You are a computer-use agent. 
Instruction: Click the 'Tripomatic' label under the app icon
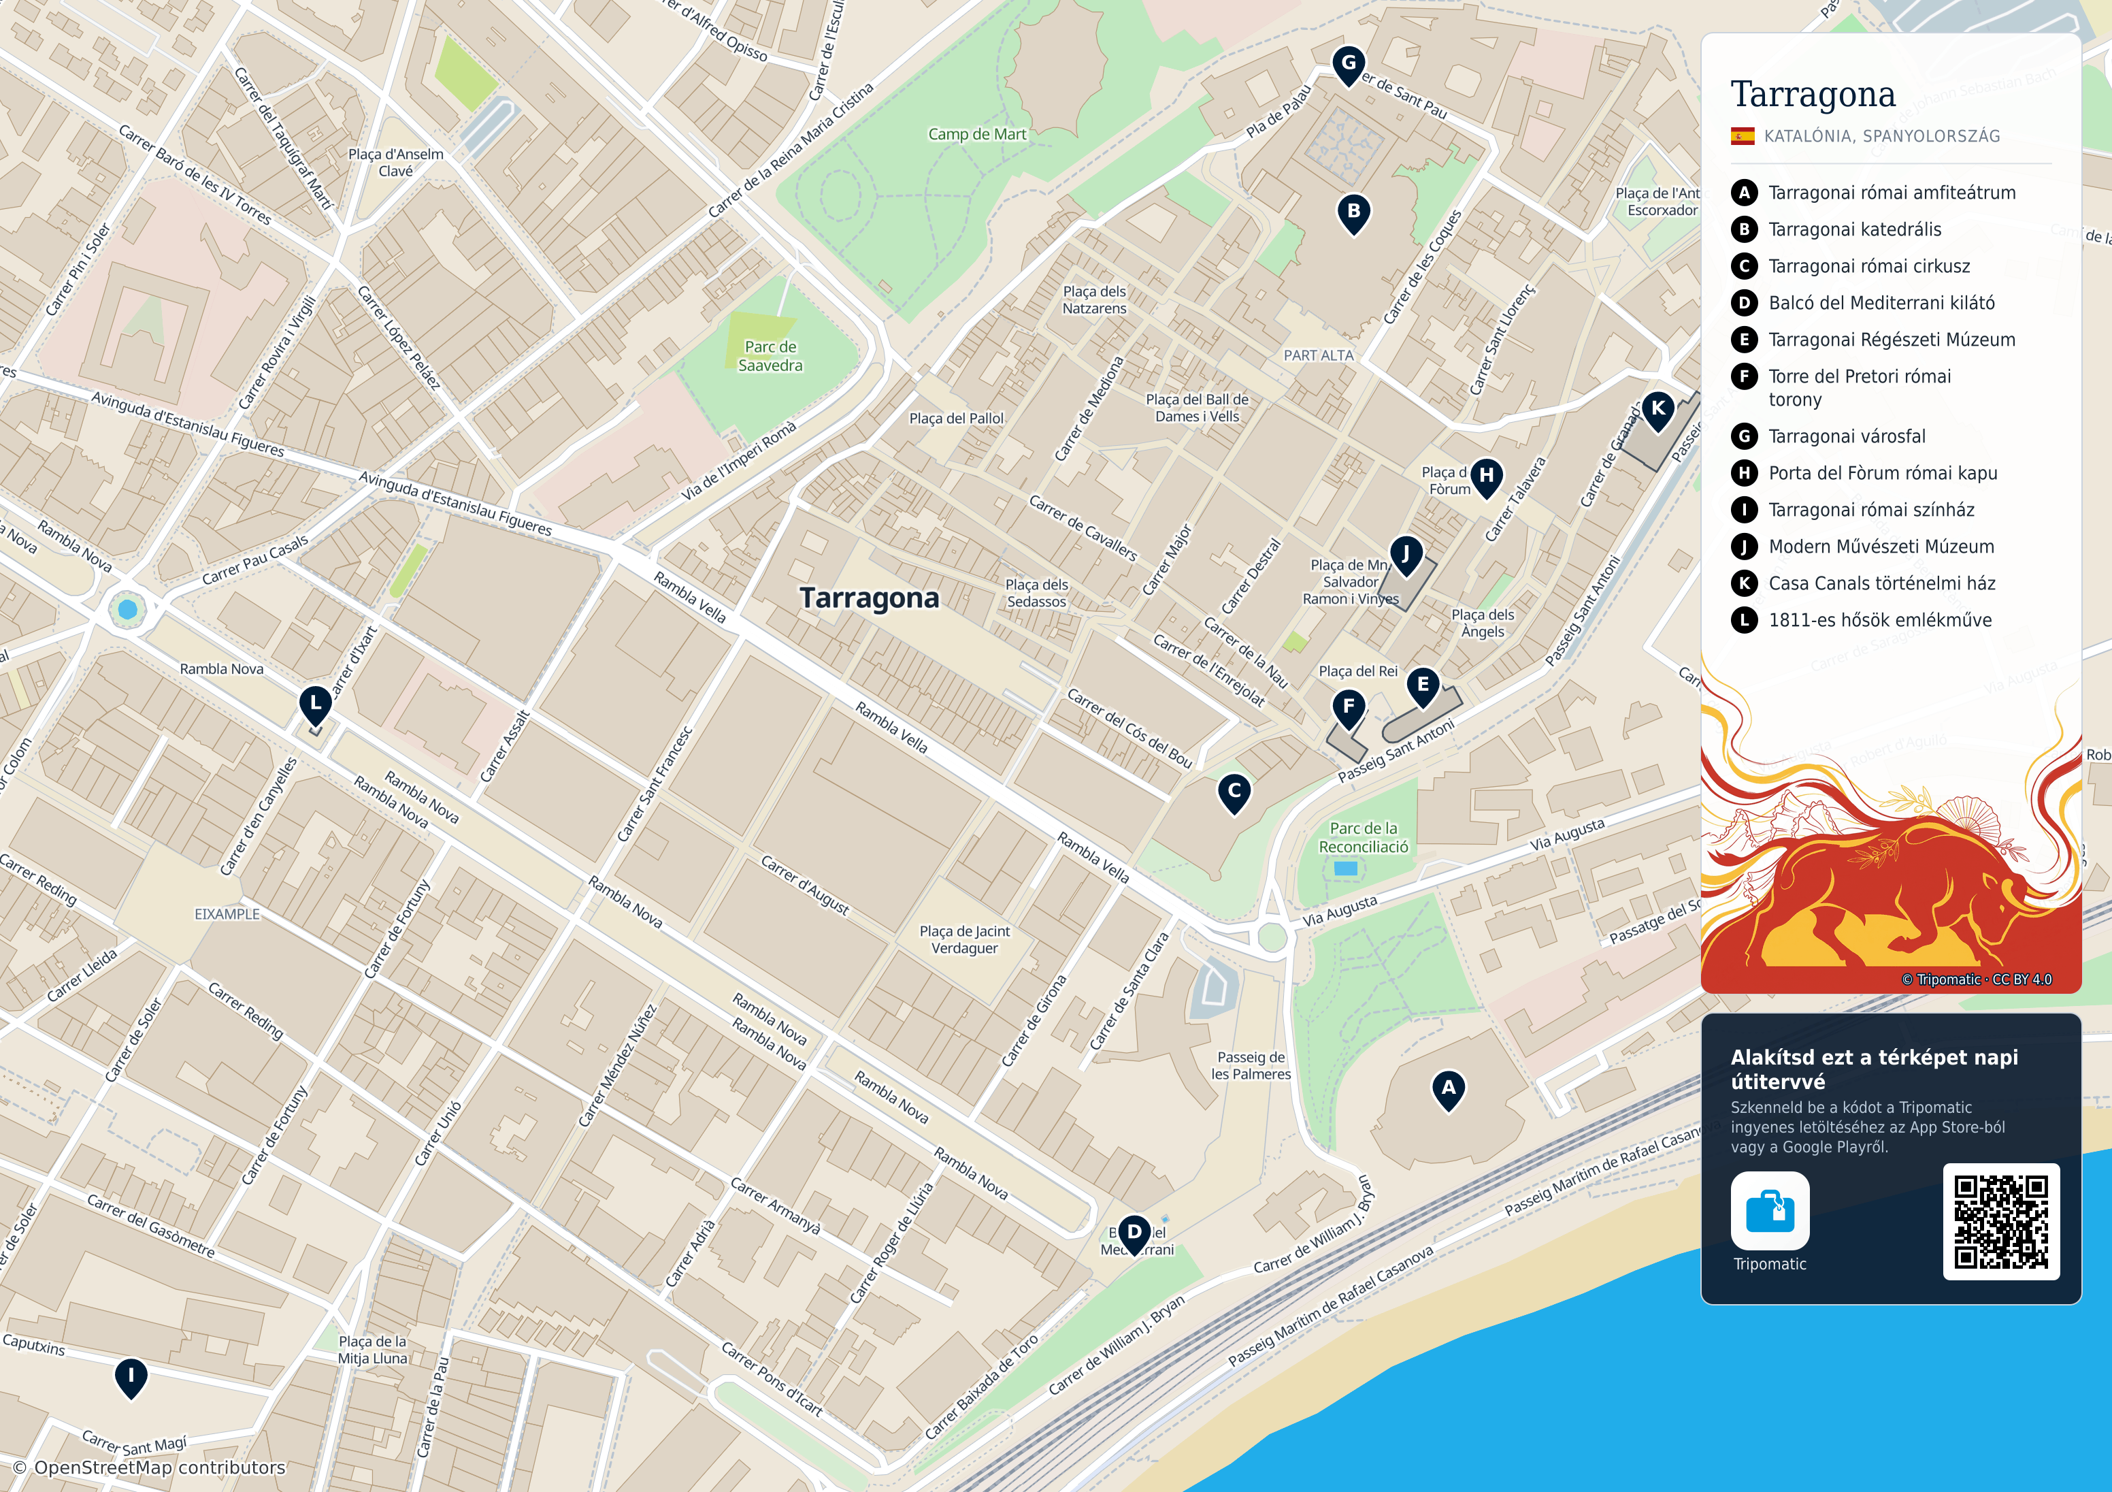tap(1769, 1264)
